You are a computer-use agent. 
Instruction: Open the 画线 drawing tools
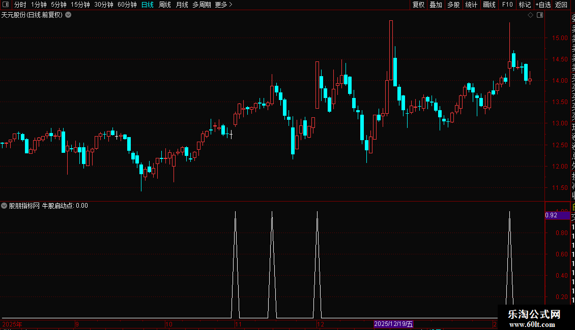(489, 5)
